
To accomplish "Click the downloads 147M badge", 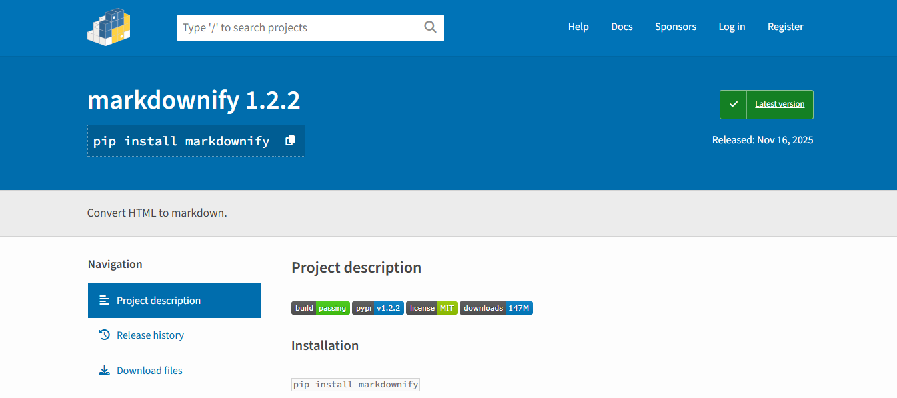I will (x=496, y=308).
